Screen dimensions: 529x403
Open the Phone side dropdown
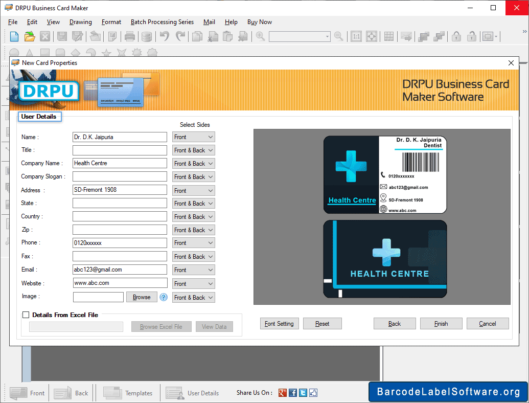(193, 243)
